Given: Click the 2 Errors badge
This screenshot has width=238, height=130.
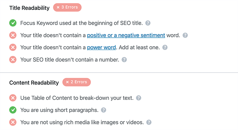Looking at the screenshot, I should click(76, 82).
